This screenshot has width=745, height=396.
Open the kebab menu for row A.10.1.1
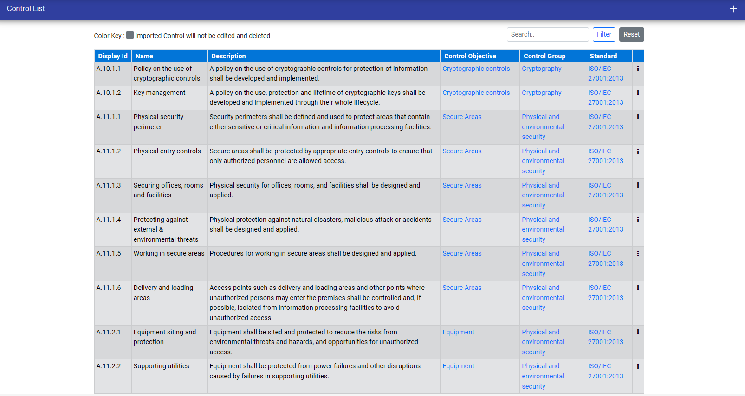tap(638, 69)
